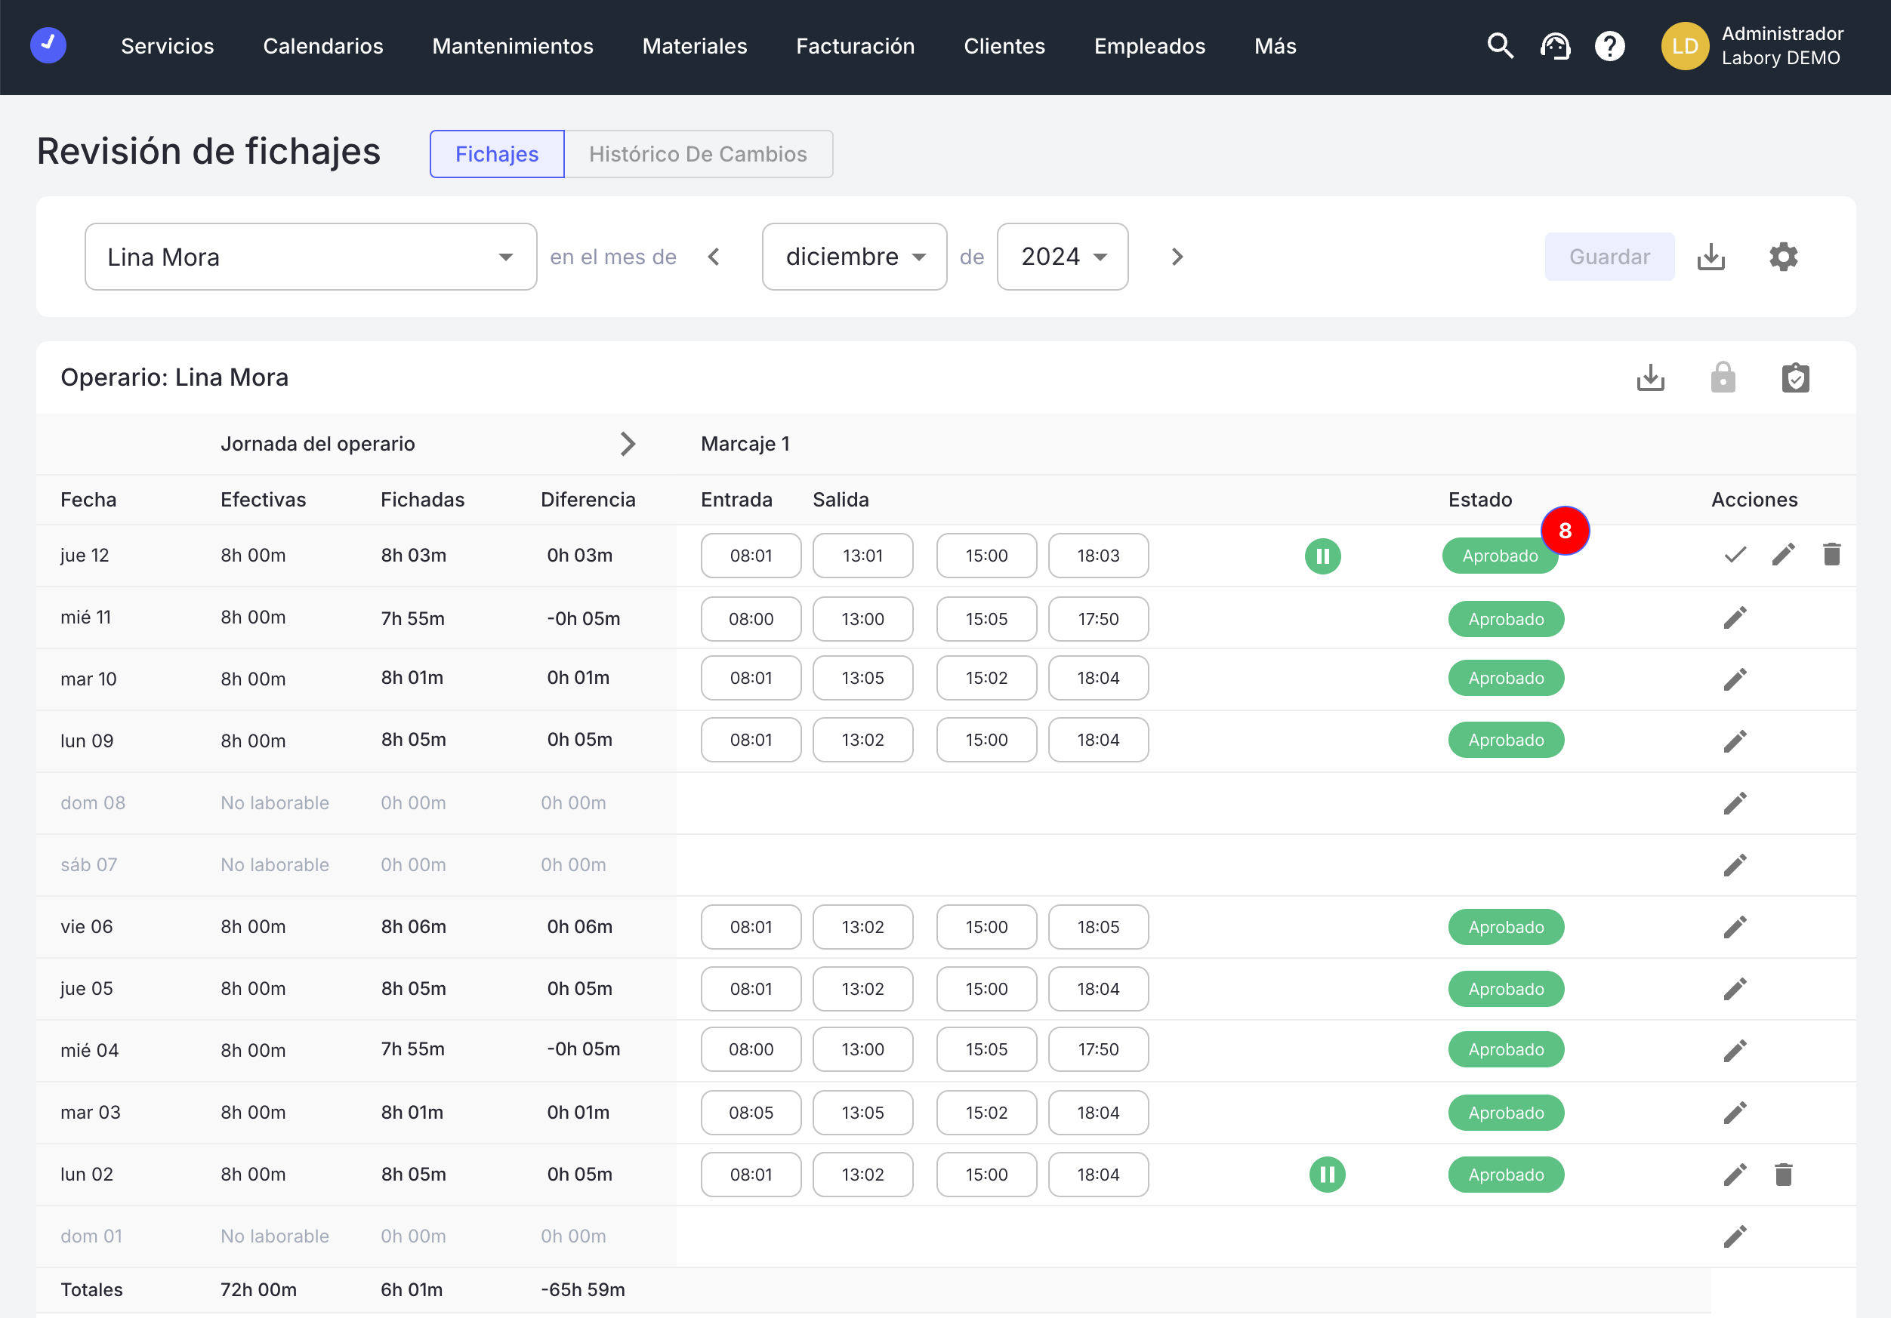
Task: Click the Guardar button
Action: click(1609, 257)
